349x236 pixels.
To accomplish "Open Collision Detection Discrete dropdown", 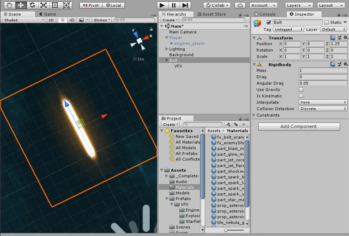I will (323, 109).
